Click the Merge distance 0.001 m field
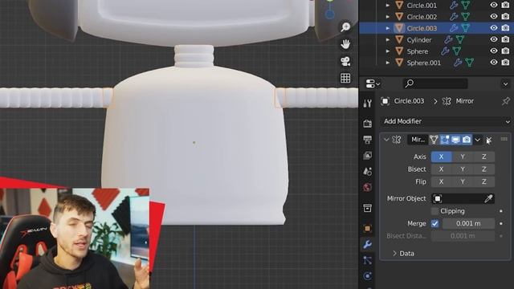 point(468,223)
